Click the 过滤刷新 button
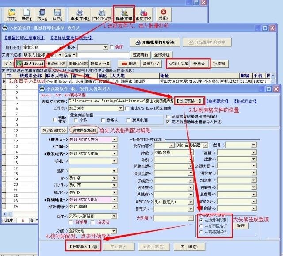 [141, 55]
